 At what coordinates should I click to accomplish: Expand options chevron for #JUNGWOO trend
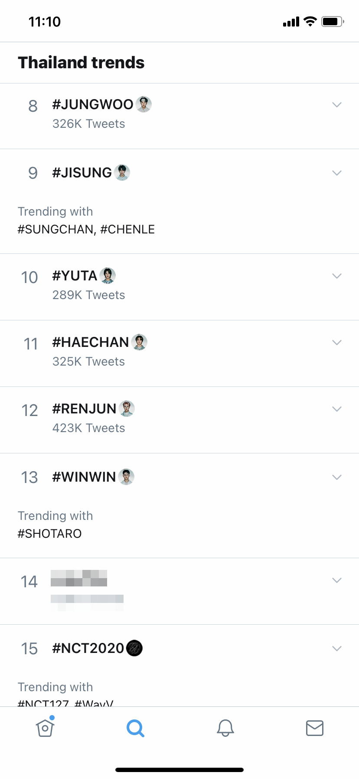point(337,105)
